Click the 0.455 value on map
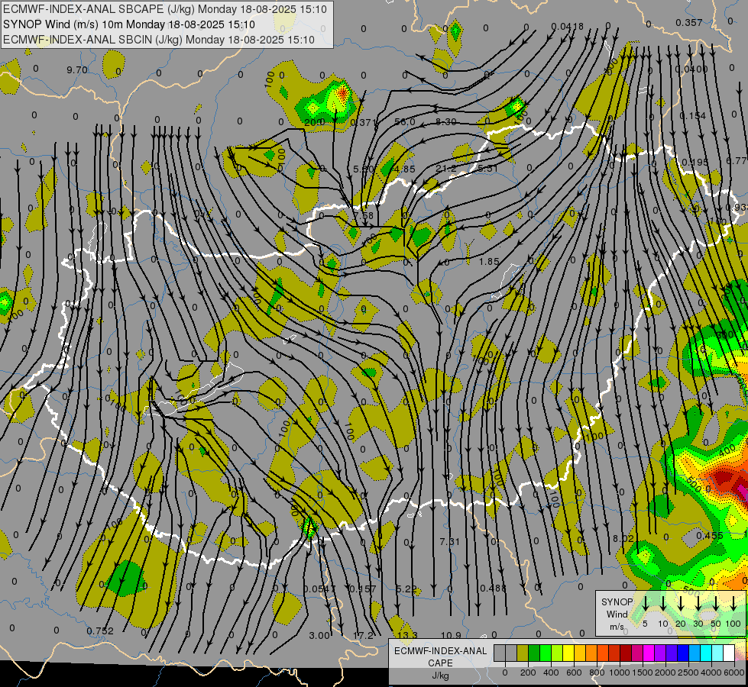Screen dimensions: 748x687 pyautogui.click(x=709, y=535)
